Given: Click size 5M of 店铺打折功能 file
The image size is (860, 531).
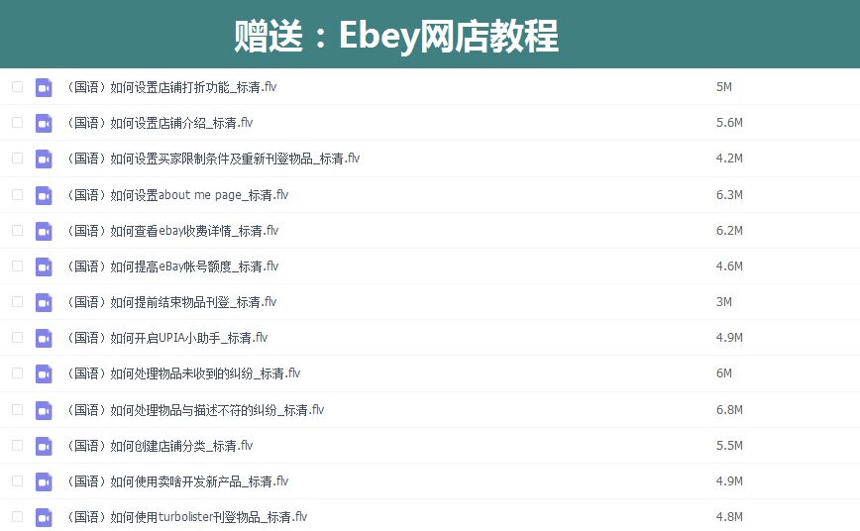Looking at the screenshot, I should (724, 87).
